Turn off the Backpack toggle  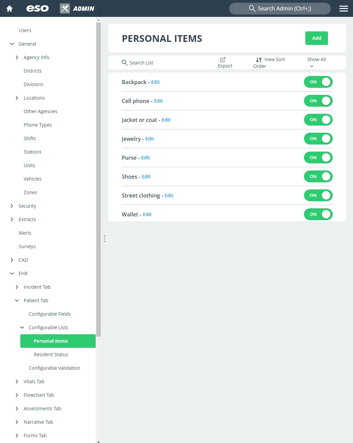318,82
